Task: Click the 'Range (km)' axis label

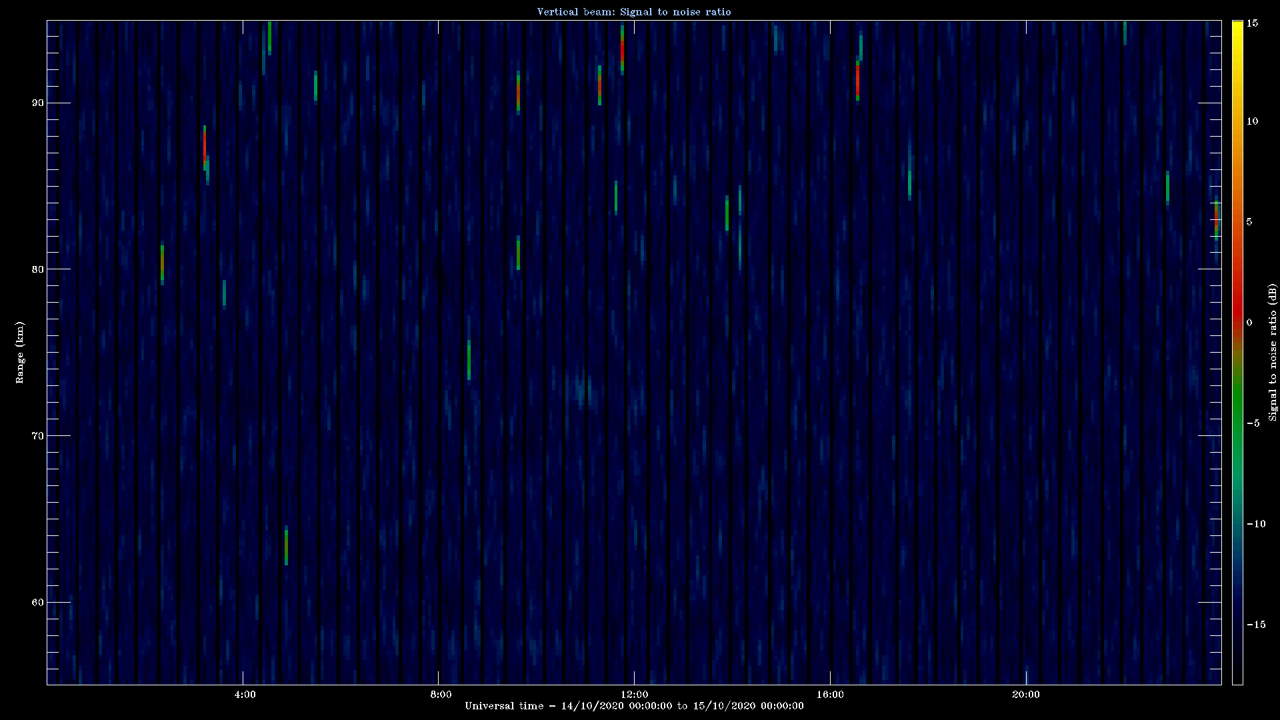Action: tap(20, 352)
